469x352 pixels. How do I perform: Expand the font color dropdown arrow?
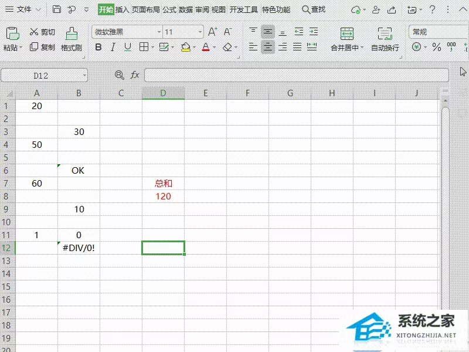(214, 48)
